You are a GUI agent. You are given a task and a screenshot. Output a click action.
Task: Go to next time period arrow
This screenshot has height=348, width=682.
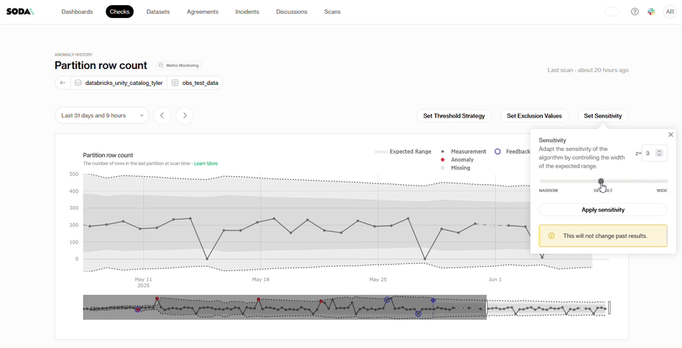pos(185,115)
